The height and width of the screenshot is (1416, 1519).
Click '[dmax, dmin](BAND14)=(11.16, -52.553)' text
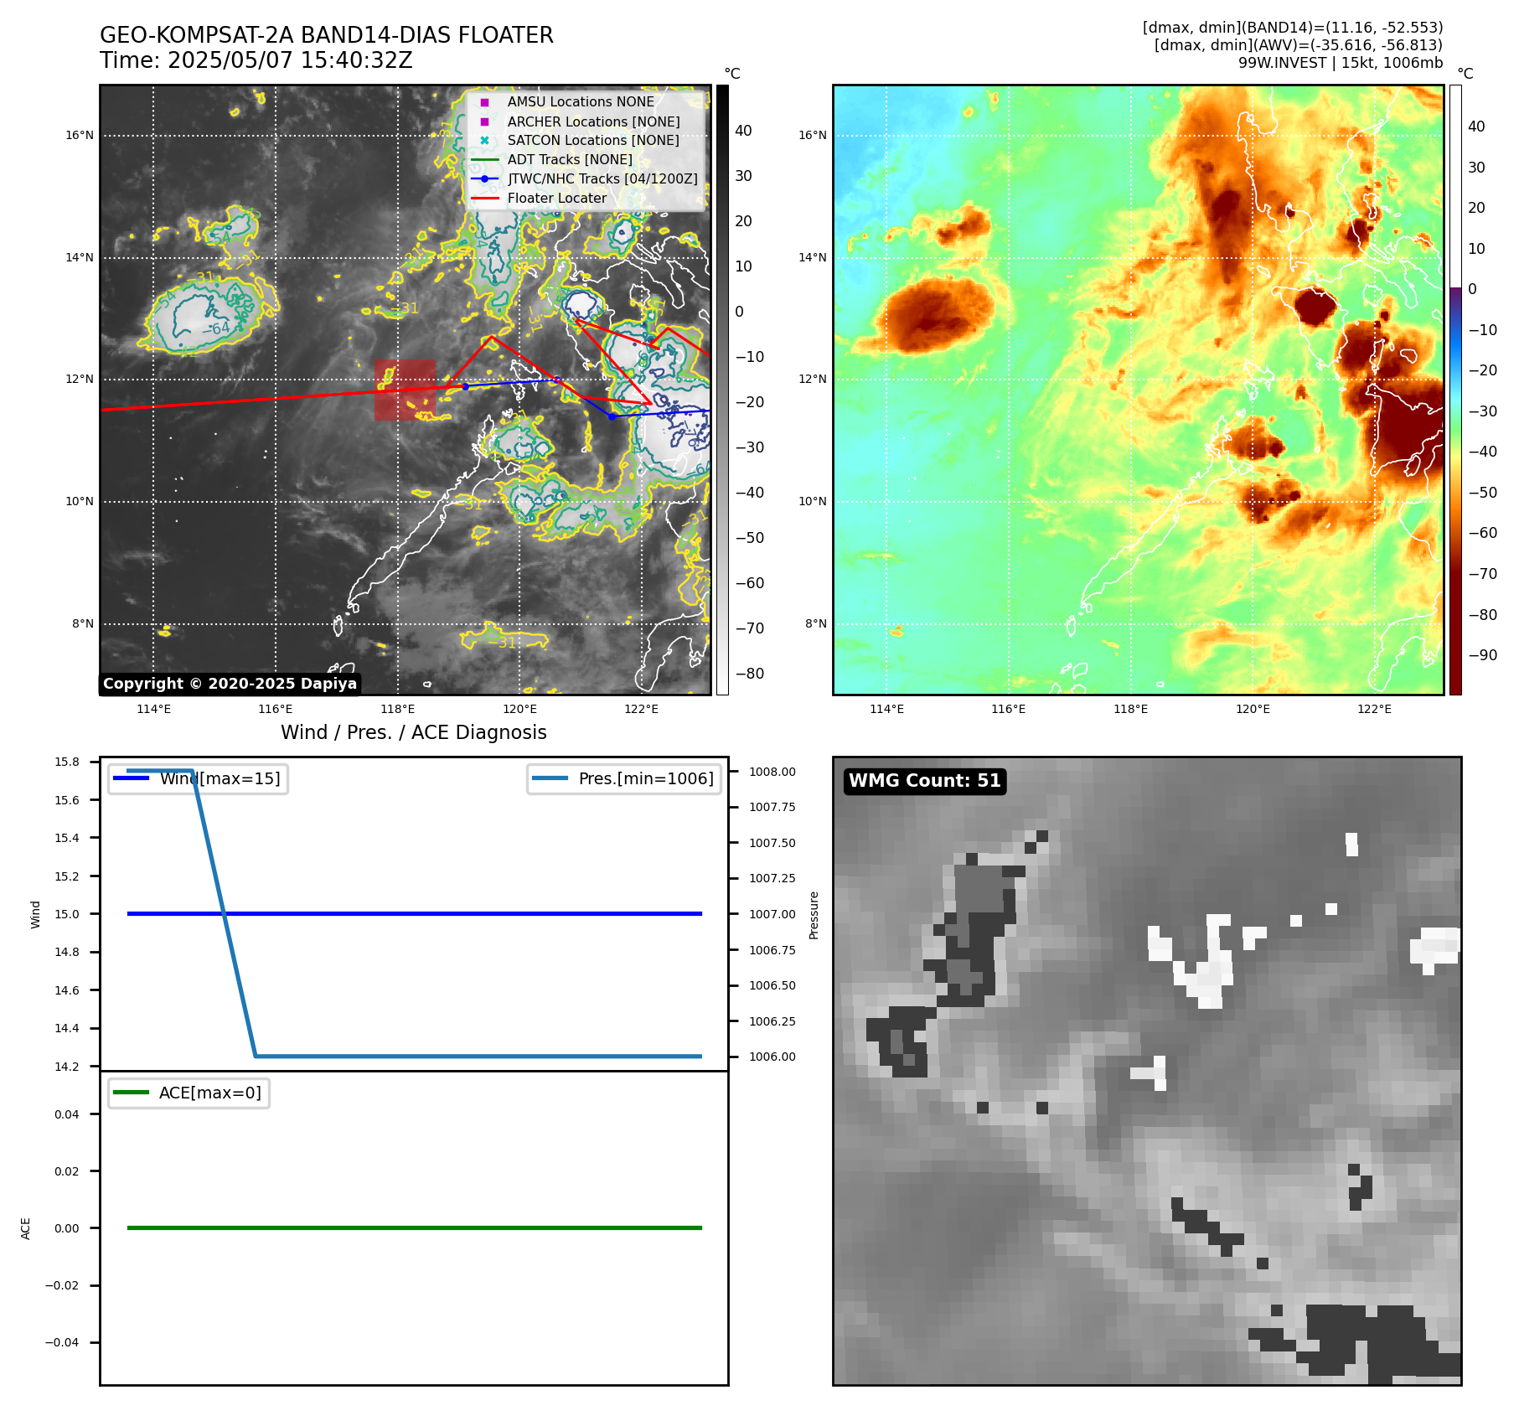[x=1293, y=28]
